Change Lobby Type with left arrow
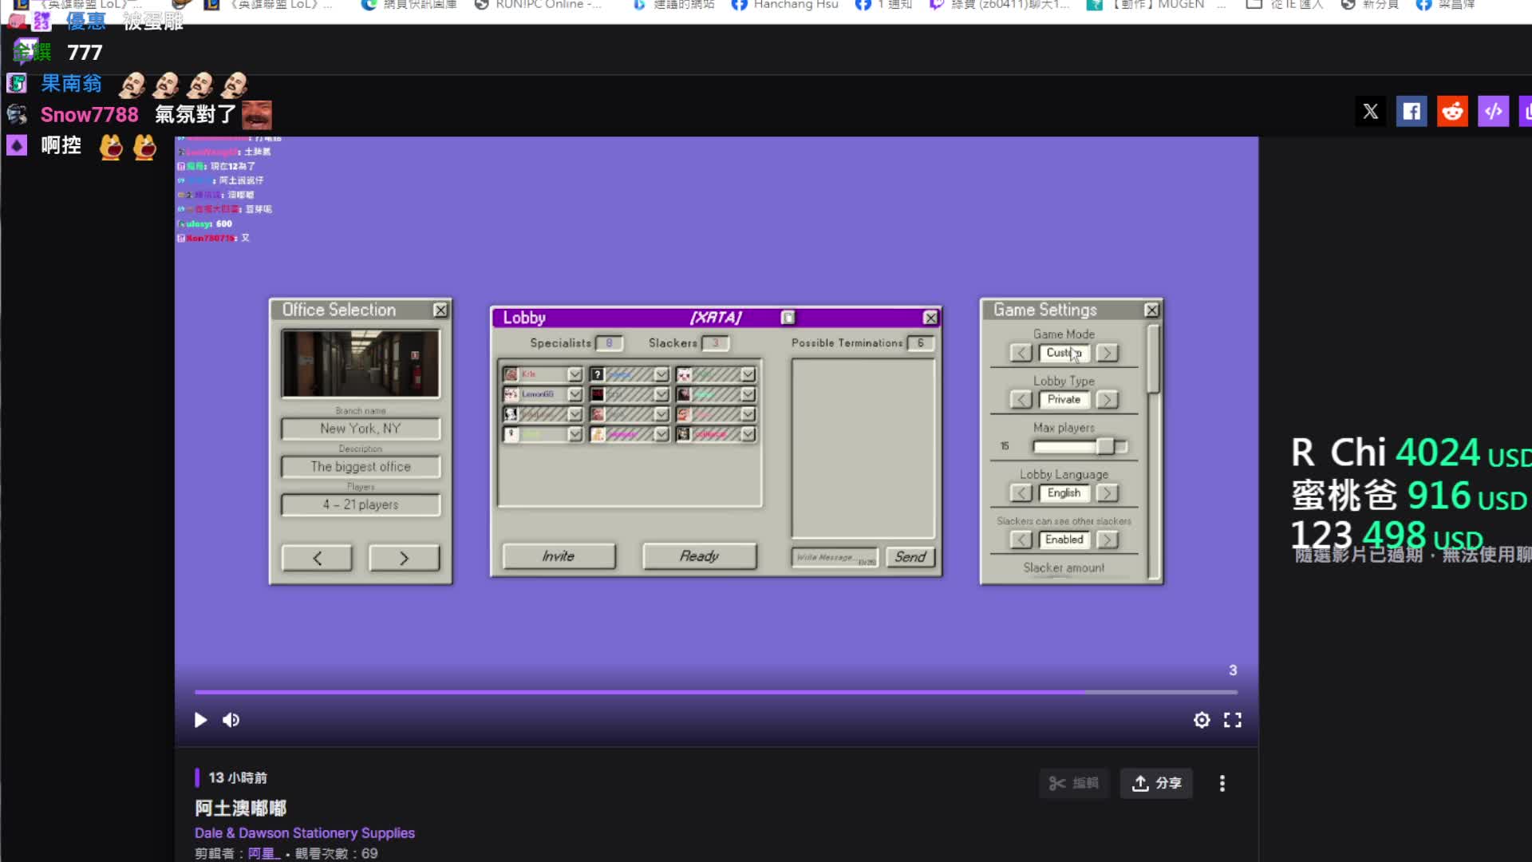Screen dimensions: 1532x862 click(x=1021, y=400)
